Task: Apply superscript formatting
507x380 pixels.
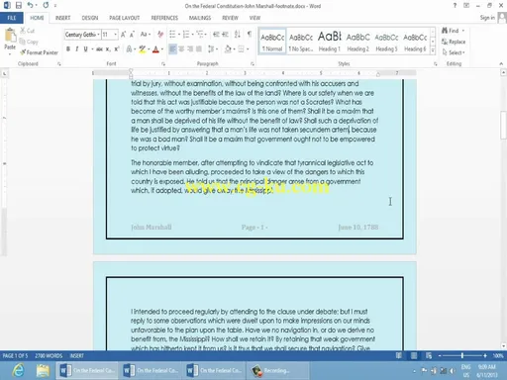Action: 117,49
